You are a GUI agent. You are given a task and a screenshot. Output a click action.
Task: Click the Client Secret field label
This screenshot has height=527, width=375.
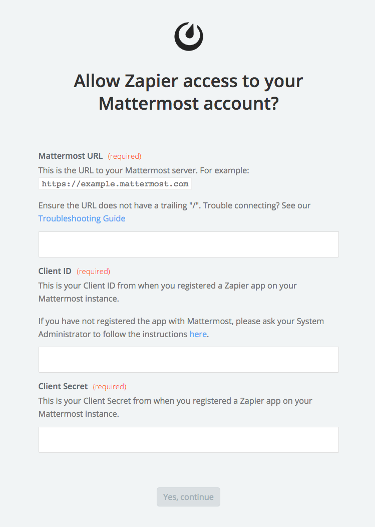pyautogui.click(x=63, y=387)
